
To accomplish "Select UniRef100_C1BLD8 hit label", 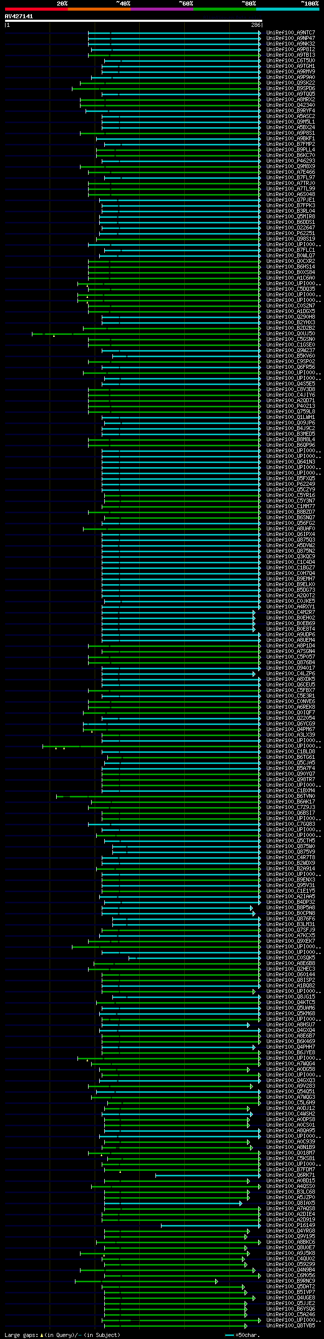I will (291, 752).
